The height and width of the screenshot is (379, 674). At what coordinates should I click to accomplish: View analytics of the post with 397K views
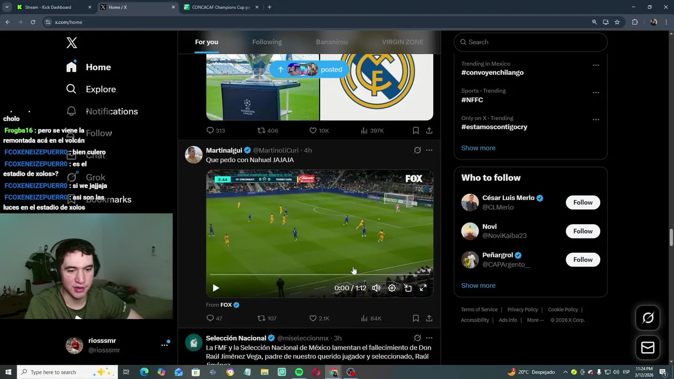[x=372, y=131]
